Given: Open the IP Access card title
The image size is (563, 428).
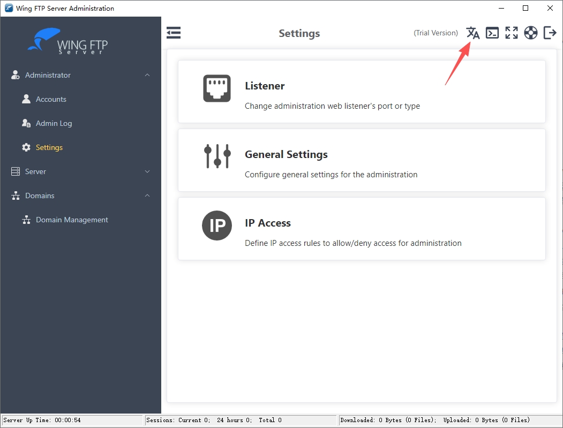Looking at the screenshot, I should tap(268, 223).
